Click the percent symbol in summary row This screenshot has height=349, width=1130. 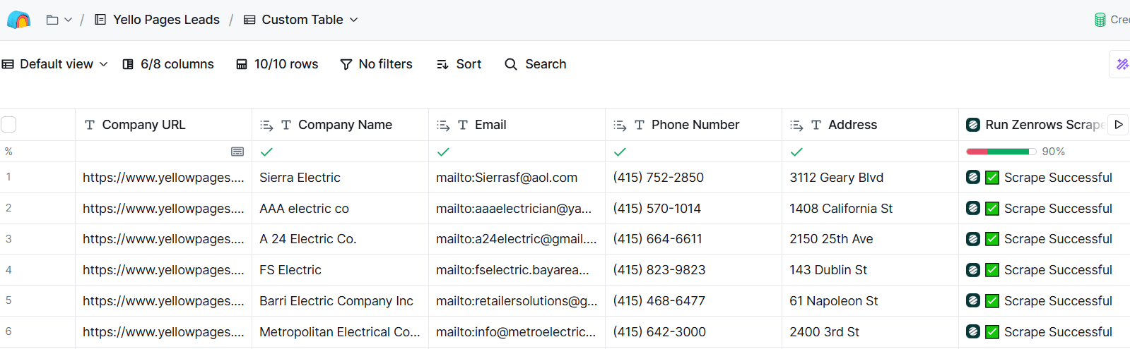click(x=8, y=152)
